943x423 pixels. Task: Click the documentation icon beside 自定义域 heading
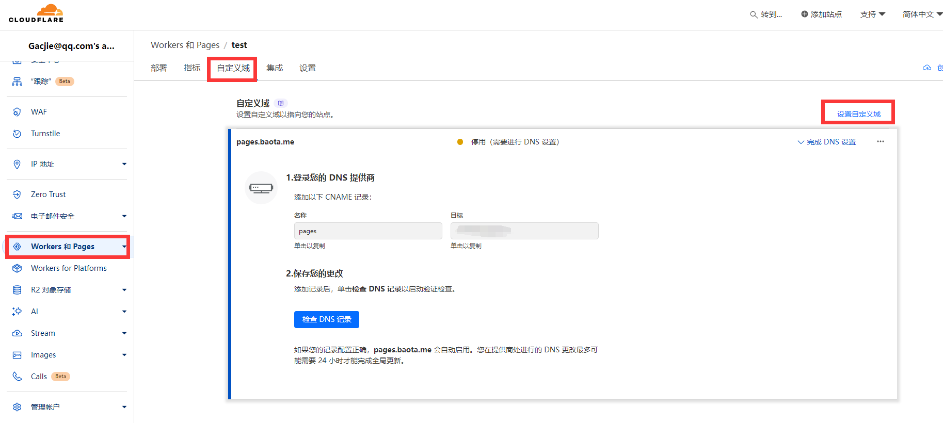[x=281, y=103]
